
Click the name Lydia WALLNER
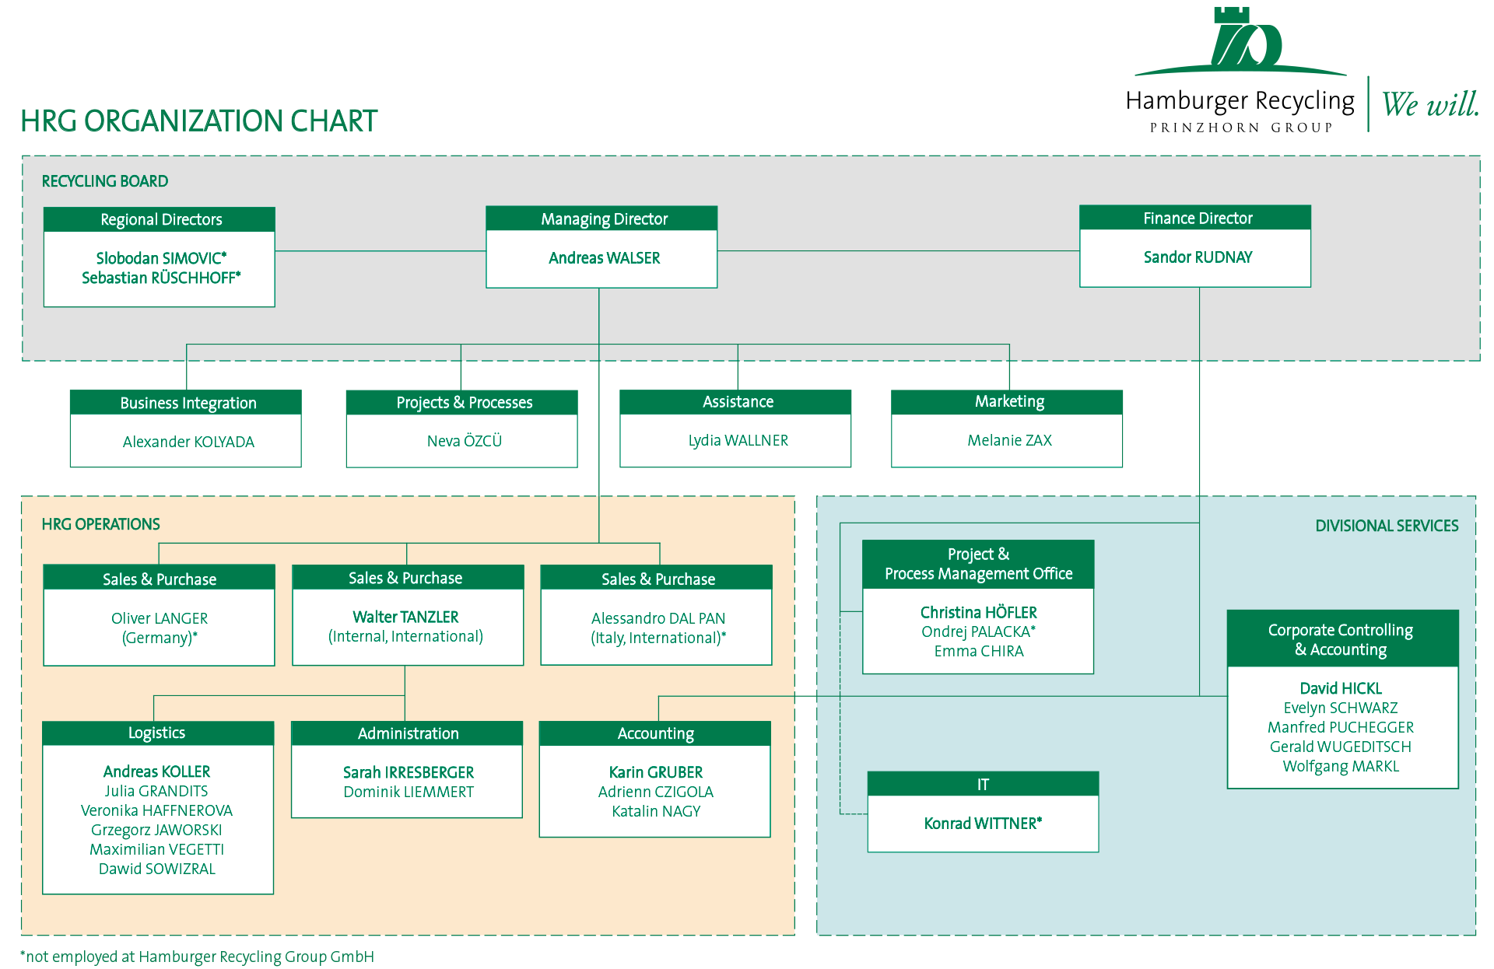point(738,440)
